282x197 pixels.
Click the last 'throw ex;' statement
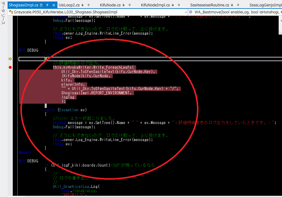click(62, 144)
